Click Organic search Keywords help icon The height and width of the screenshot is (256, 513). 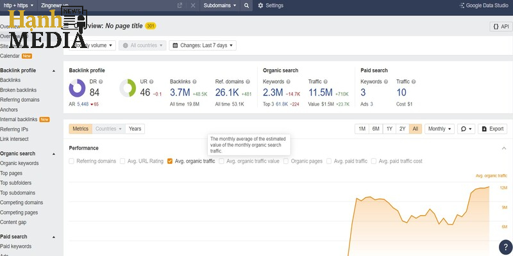click(x=288, y=82)
